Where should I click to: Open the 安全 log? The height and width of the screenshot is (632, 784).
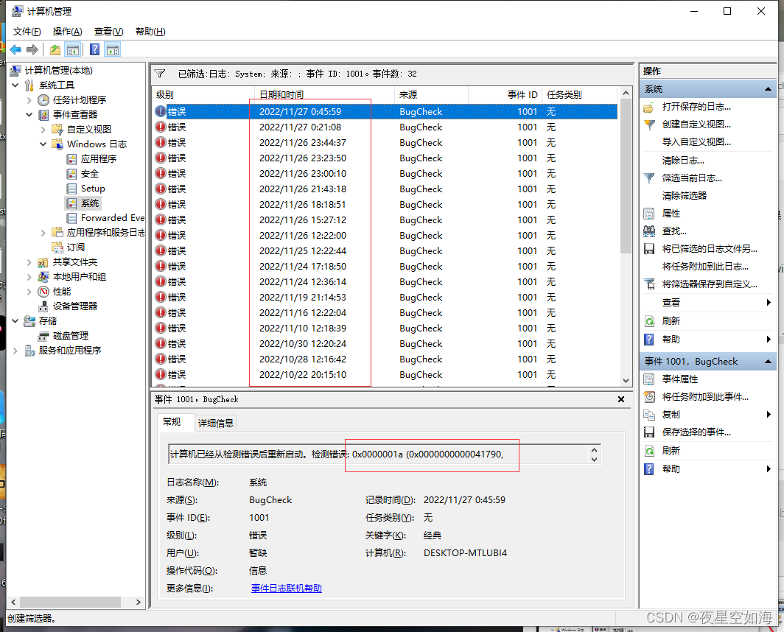point(90,174)
